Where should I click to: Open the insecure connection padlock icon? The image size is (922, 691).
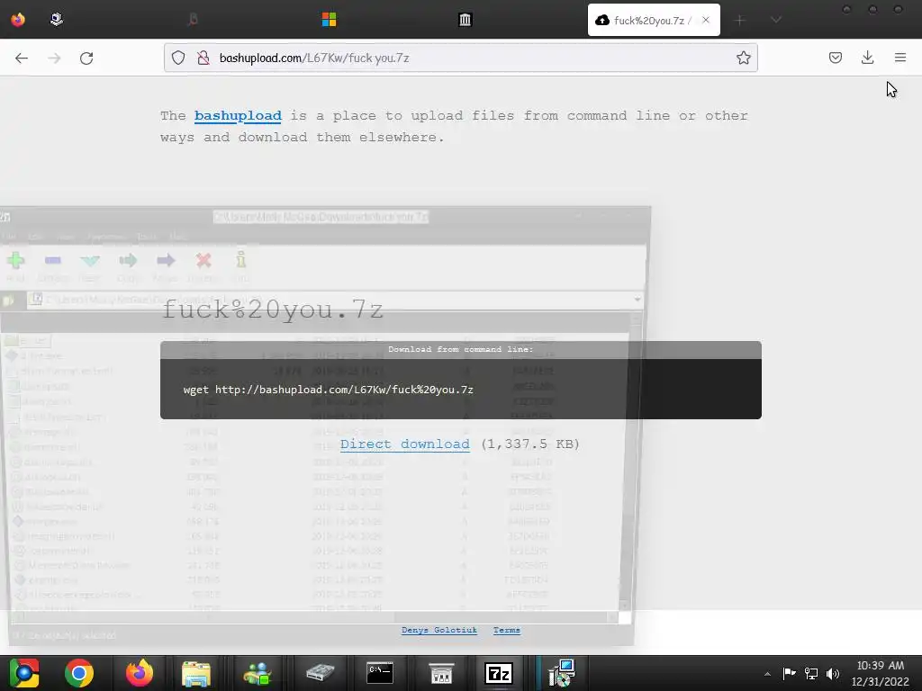pyautogui.click(x=203, y=58)
